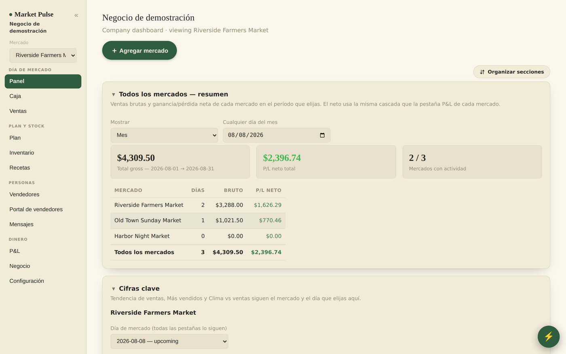This screenshot has height=354, width=566.
Task: Collapse the Cifras clave section
Action: pyautogui.click(x=114, y=288)
